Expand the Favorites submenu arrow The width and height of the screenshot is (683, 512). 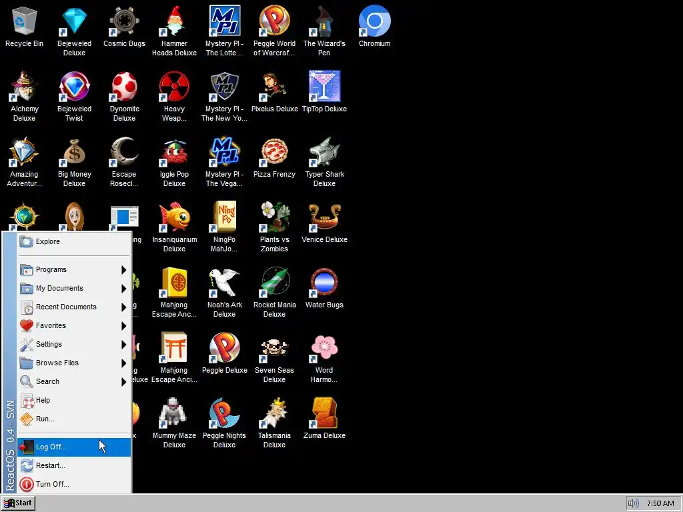click(x=123, y=326)
